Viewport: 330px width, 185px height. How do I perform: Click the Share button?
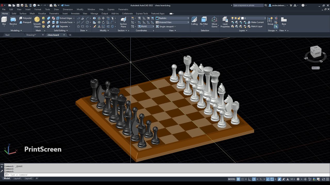[x=65, y=5]
